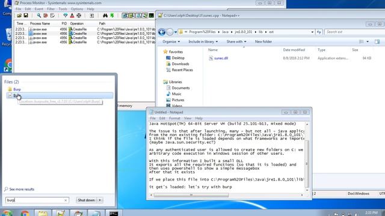Click the Notepad horizontal scrollbar thumb
Viewport: 385px width, 216px height.
click(x=191, y=195)
